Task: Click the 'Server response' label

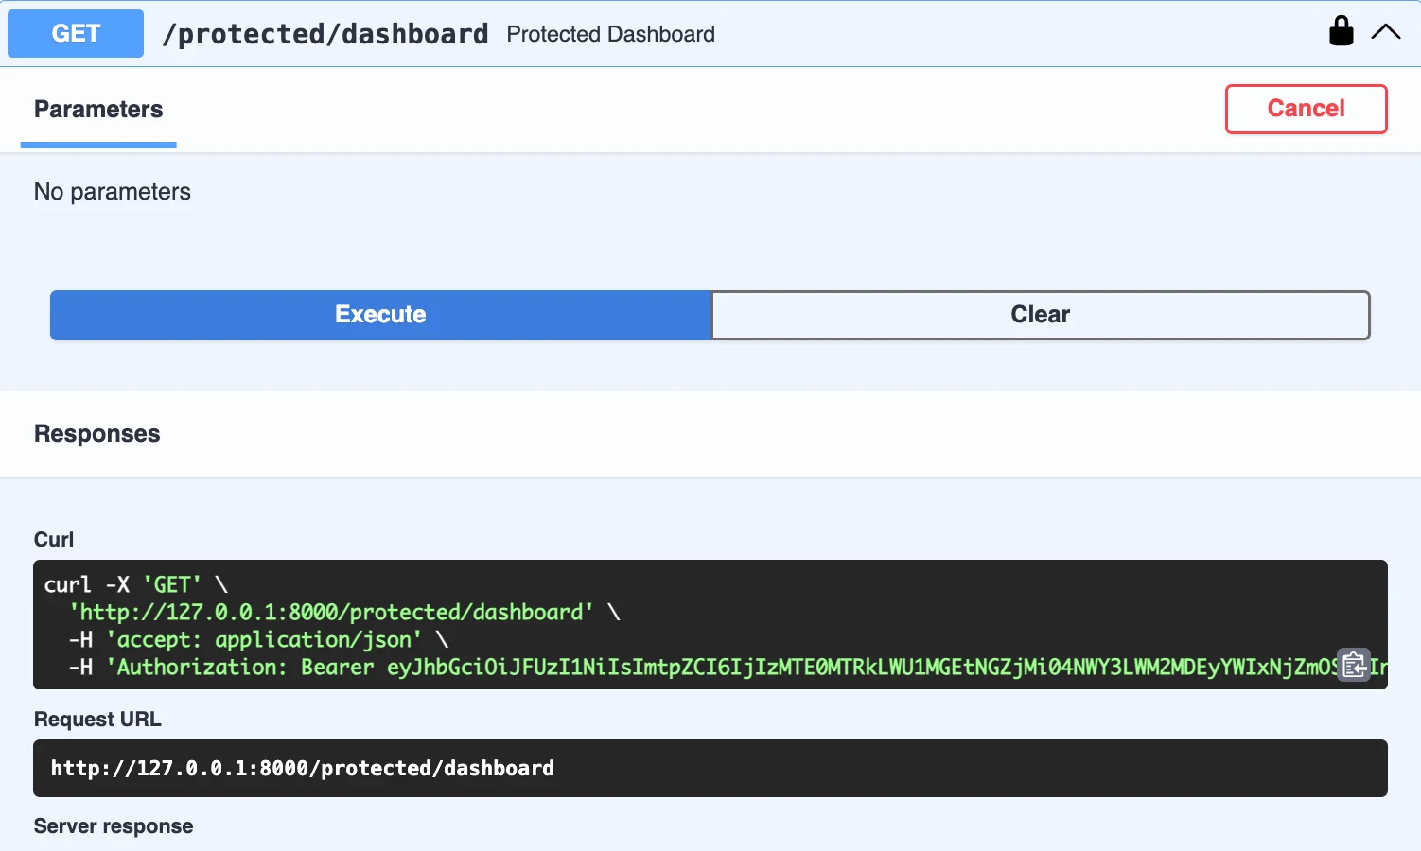Action: pyautogui.click(x=114, y=826)
